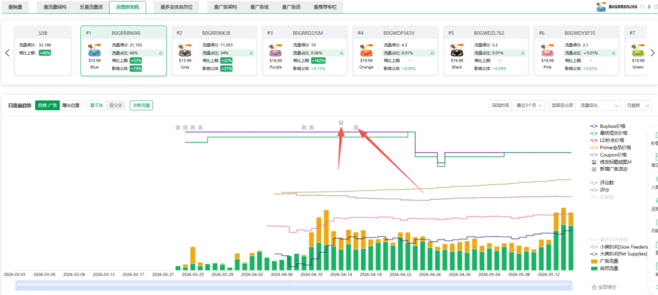Switch to the 查广告词 tab

(291, 7)
